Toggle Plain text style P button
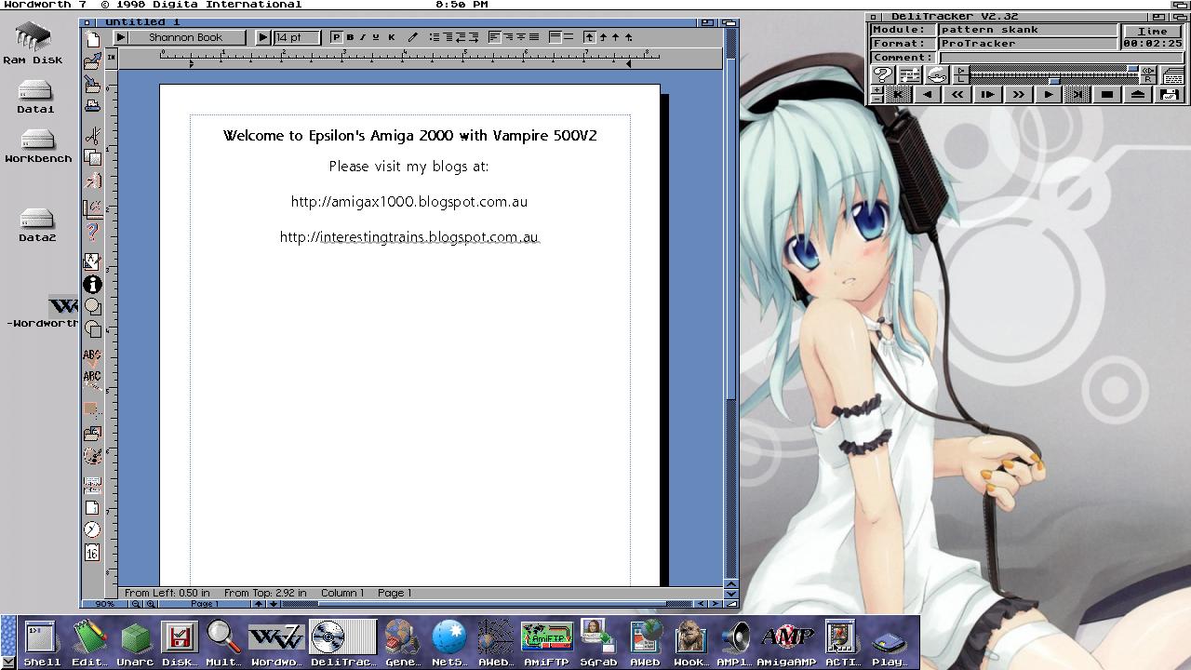 tap(336, 37)
